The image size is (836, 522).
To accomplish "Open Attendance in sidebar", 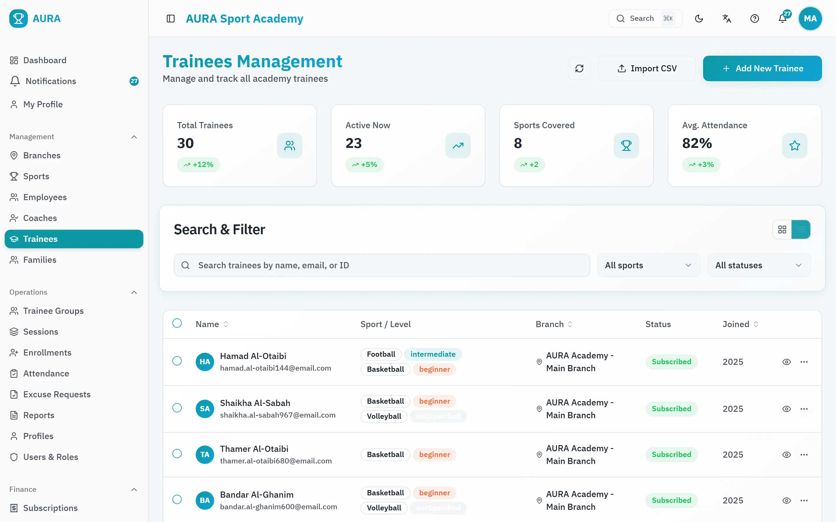I will 74,374.
